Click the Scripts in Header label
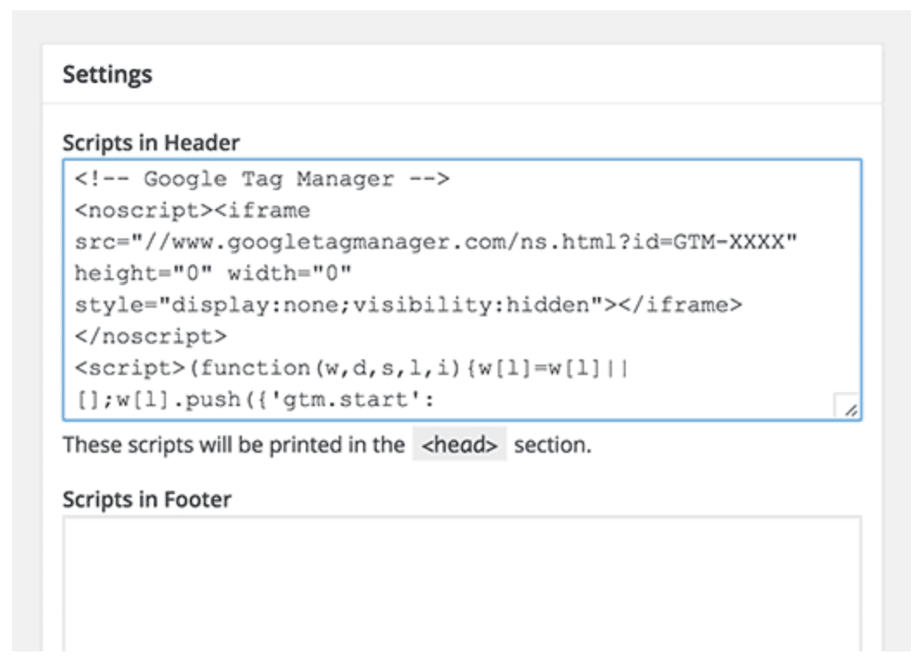 tap(151, 143)
